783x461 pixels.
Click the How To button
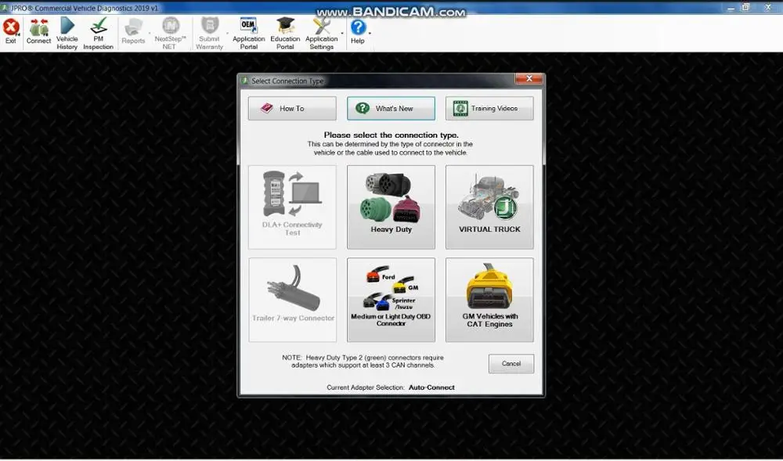click(292, 108)
